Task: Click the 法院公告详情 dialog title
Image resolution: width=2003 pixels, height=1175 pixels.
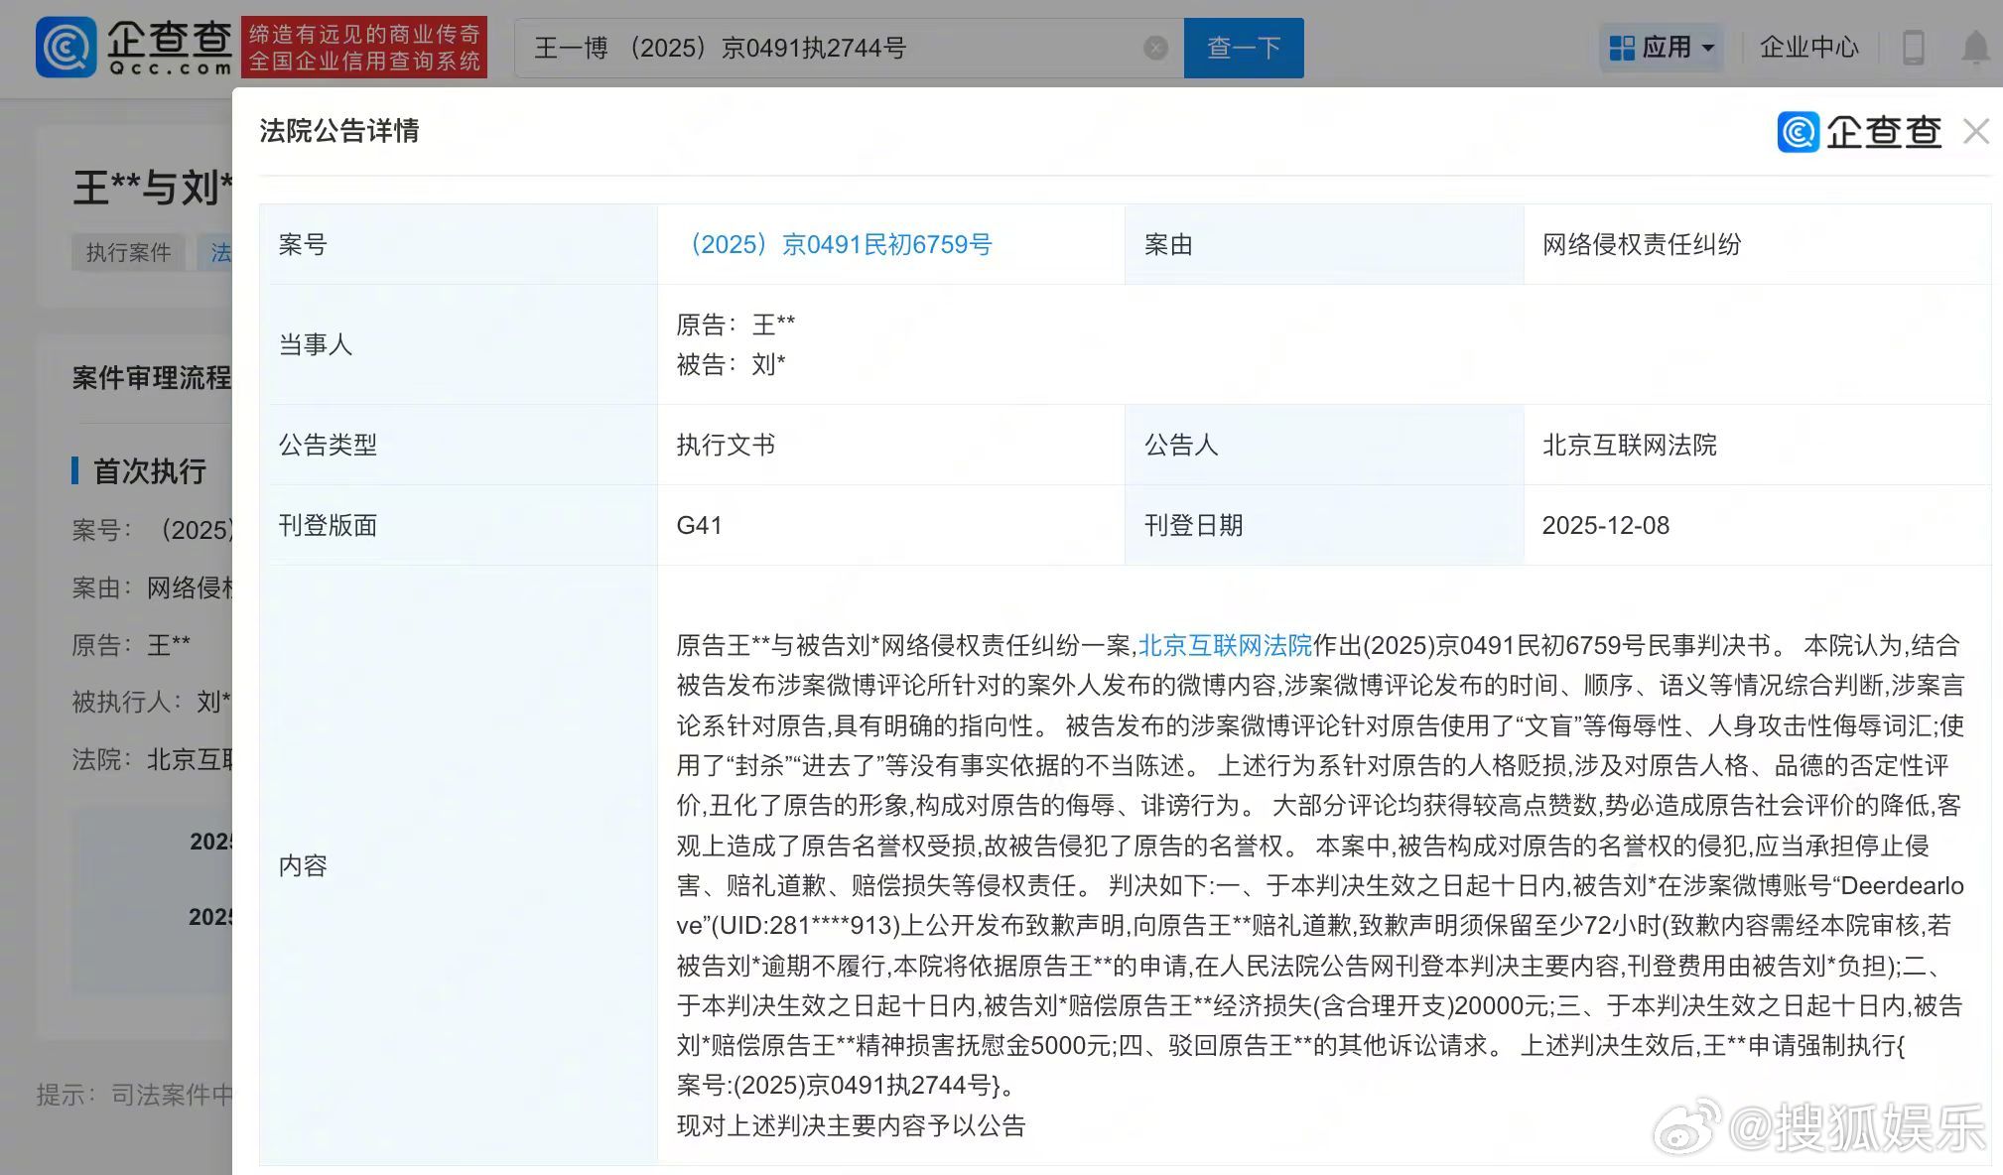Action: (x=339, y=131)
